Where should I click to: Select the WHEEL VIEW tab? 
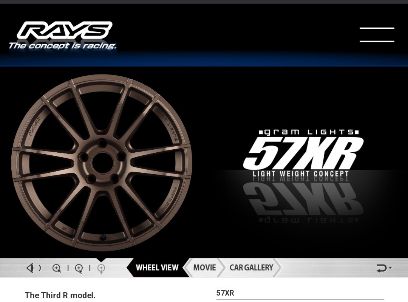[157, 268]
